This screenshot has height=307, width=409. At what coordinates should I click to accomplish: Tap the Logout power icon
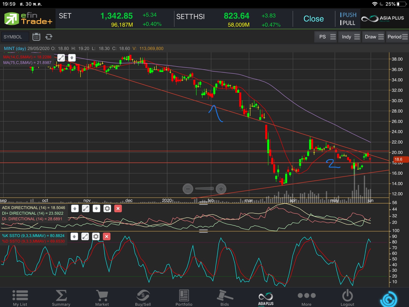tap(347, 298)
